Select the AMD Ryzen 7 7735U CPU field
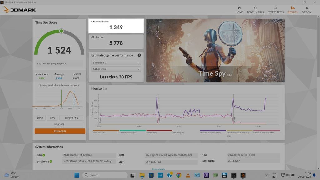The height and width of the screenshot is (180, 320). pos(171,155)
